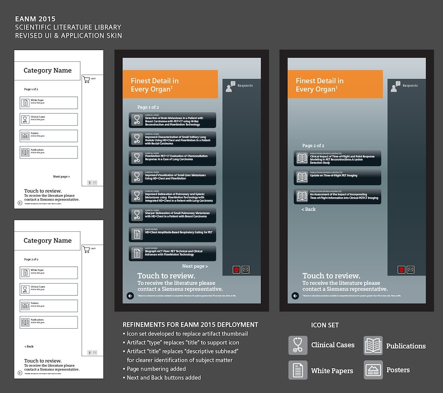Screen dimensions: 443x393
Task: Click Category Name box in bottom wireframe
Action: [x=47, y=241]
